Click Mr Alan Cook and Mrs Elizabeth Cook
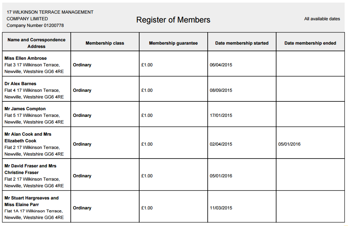The image size is (348, 226). (28, 138)
